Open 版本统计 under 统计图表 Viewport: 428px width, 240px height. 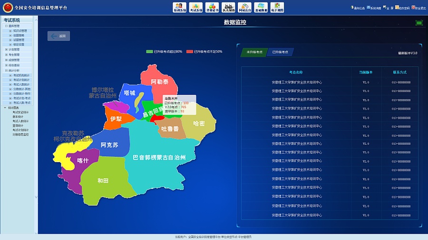coord(18,117)
